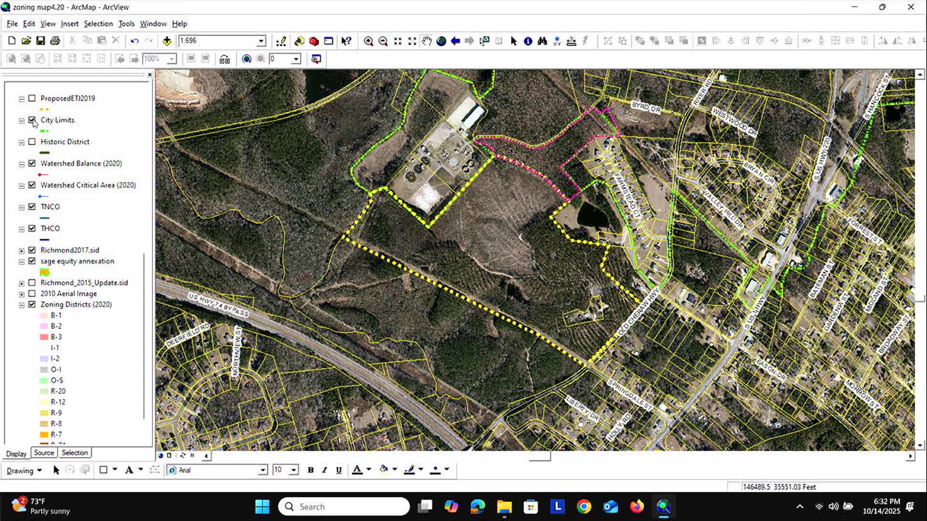
Task: Click the Save map icon
Action: tap(41, 41)
